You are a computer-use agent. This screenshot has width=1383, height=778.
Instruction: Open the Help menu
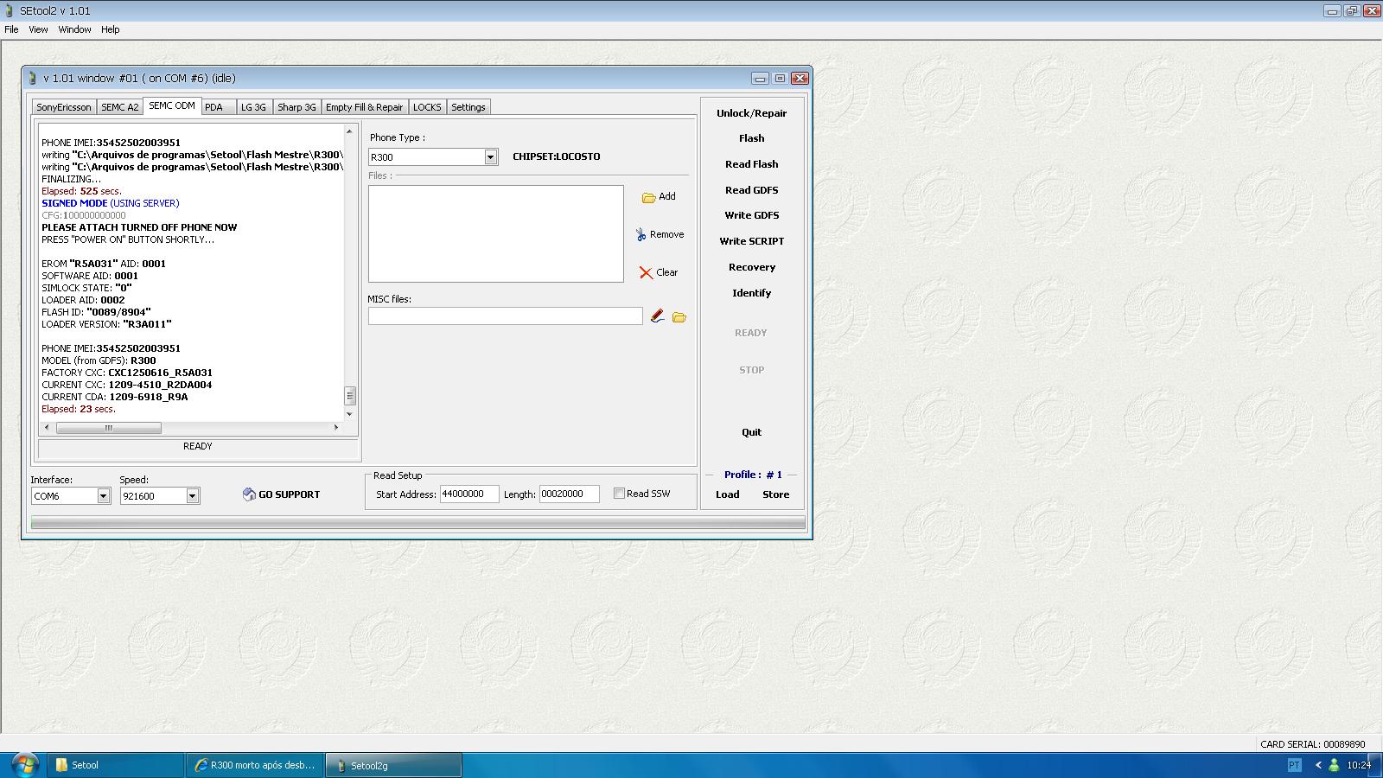point(110,29)
